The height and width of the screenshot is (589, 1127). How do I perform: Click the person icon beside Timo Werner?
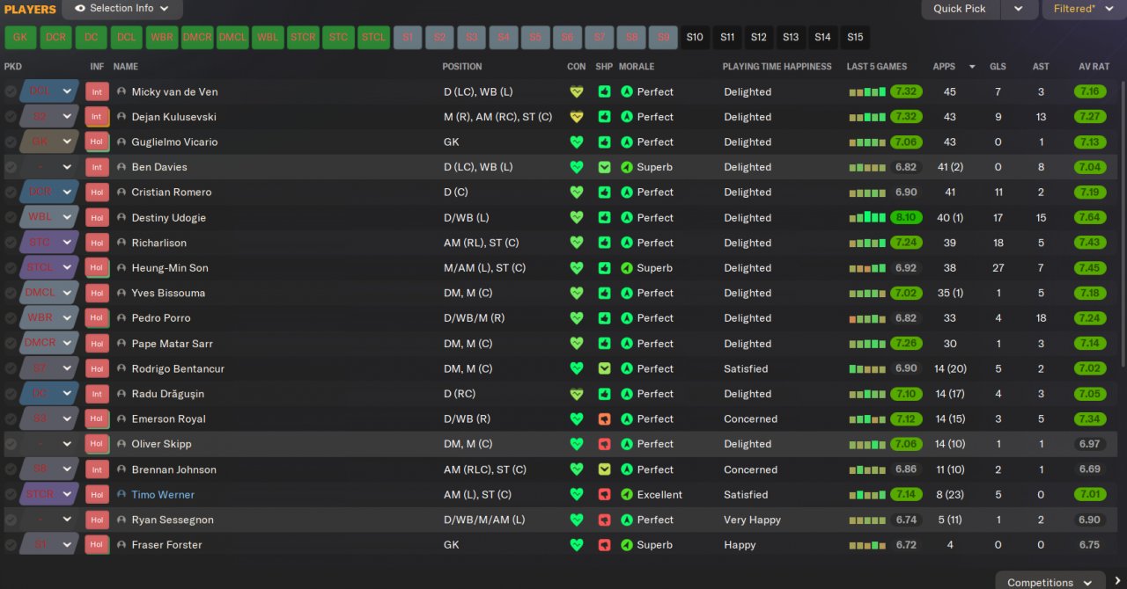click(122, 495)
